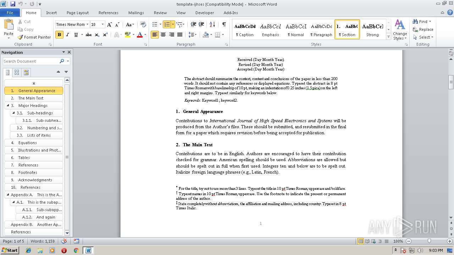Screen dimensions: 454x255
Task: Open the Change Case dropdown
Action: (130, 24)
